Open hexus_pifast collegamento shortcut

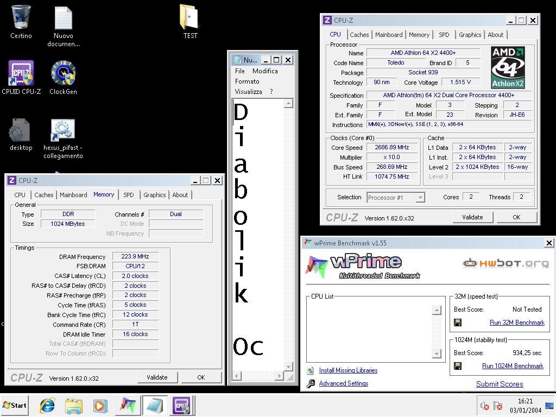pyautogui.click(x=63, y=139)
